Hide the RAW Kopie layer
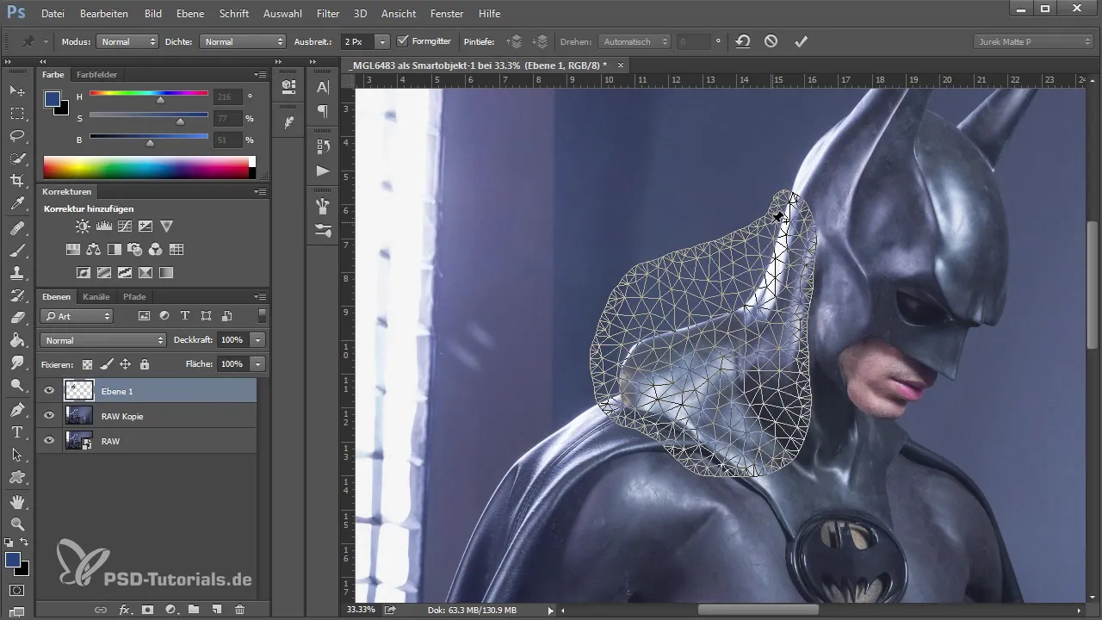The height and width of the screenshot is (620, 1102). (49, 416)
